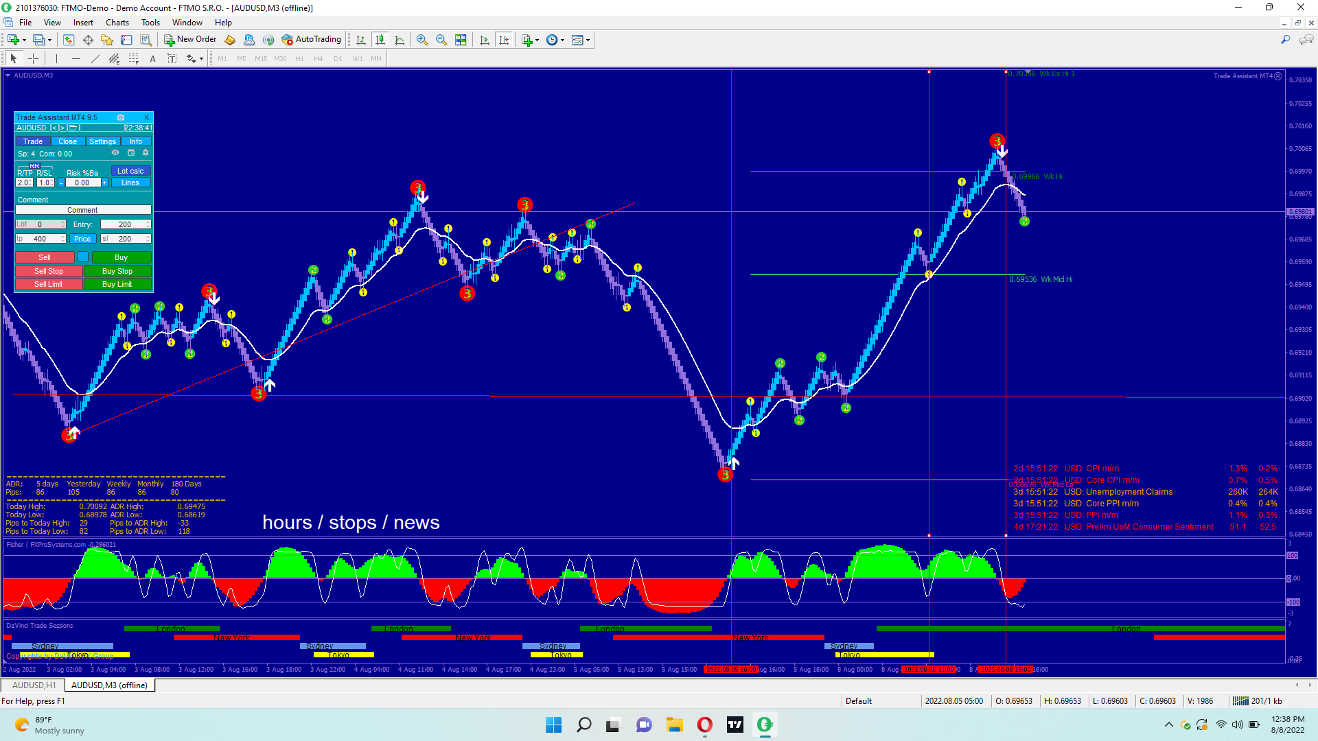Toggle the eye visibility icon in Trade Assistant

point(115,153)
